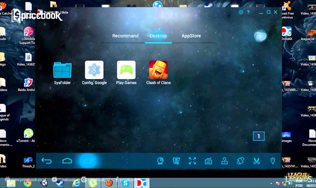
Task: Open Steam from the taskbar
Action: pos(60,183)
